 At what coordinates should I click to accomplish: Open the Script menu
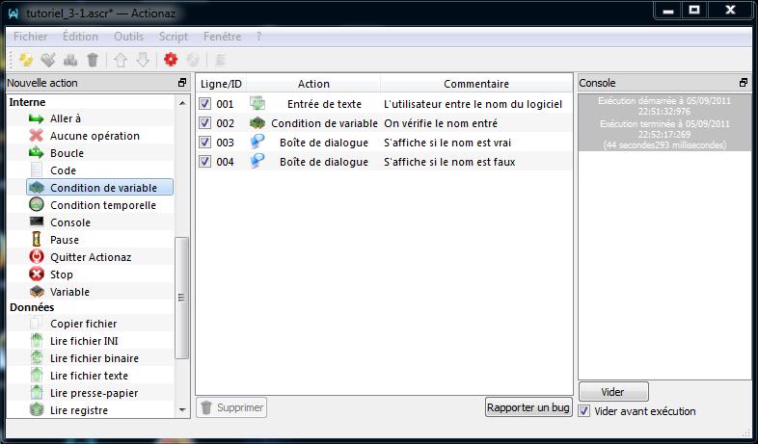pos(174,36)
